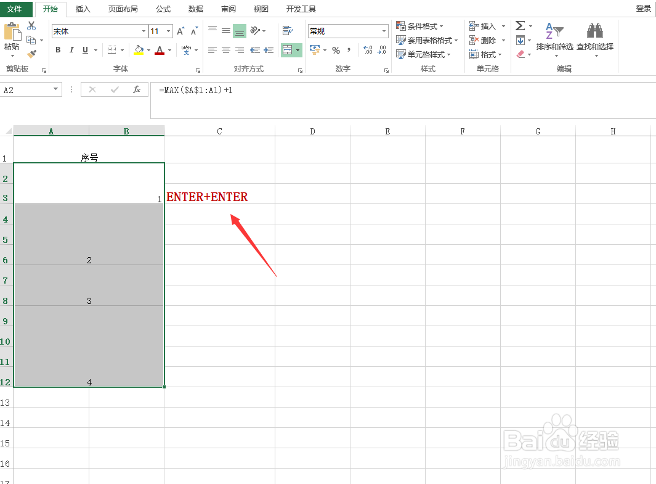Click the center align icon
This screenshot has width=656, height=484.
226,50
